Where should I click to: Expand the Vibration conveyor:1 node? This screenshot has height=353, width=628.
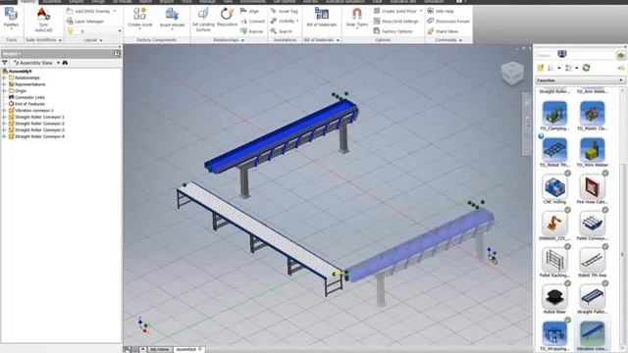4,111
